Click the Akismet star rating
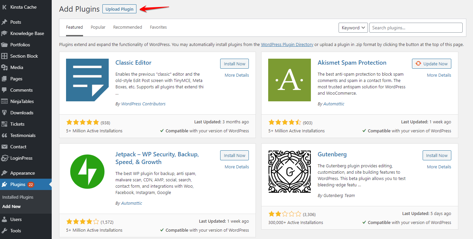The width and height of the screenshot is (473, 239). (285, 122)
